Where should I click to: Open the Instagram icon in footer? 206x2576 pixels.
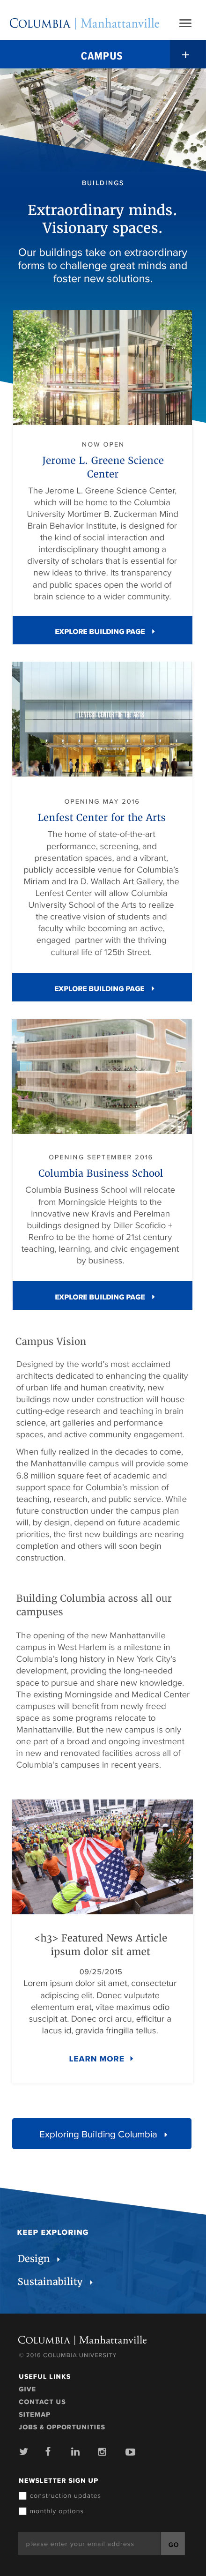click(102, 2451)
